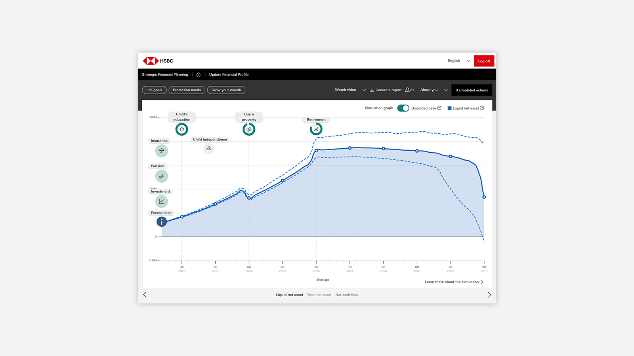The image size is (634, 356).
Task: Select the Buy a property goal icon
Action: [249, 129]
